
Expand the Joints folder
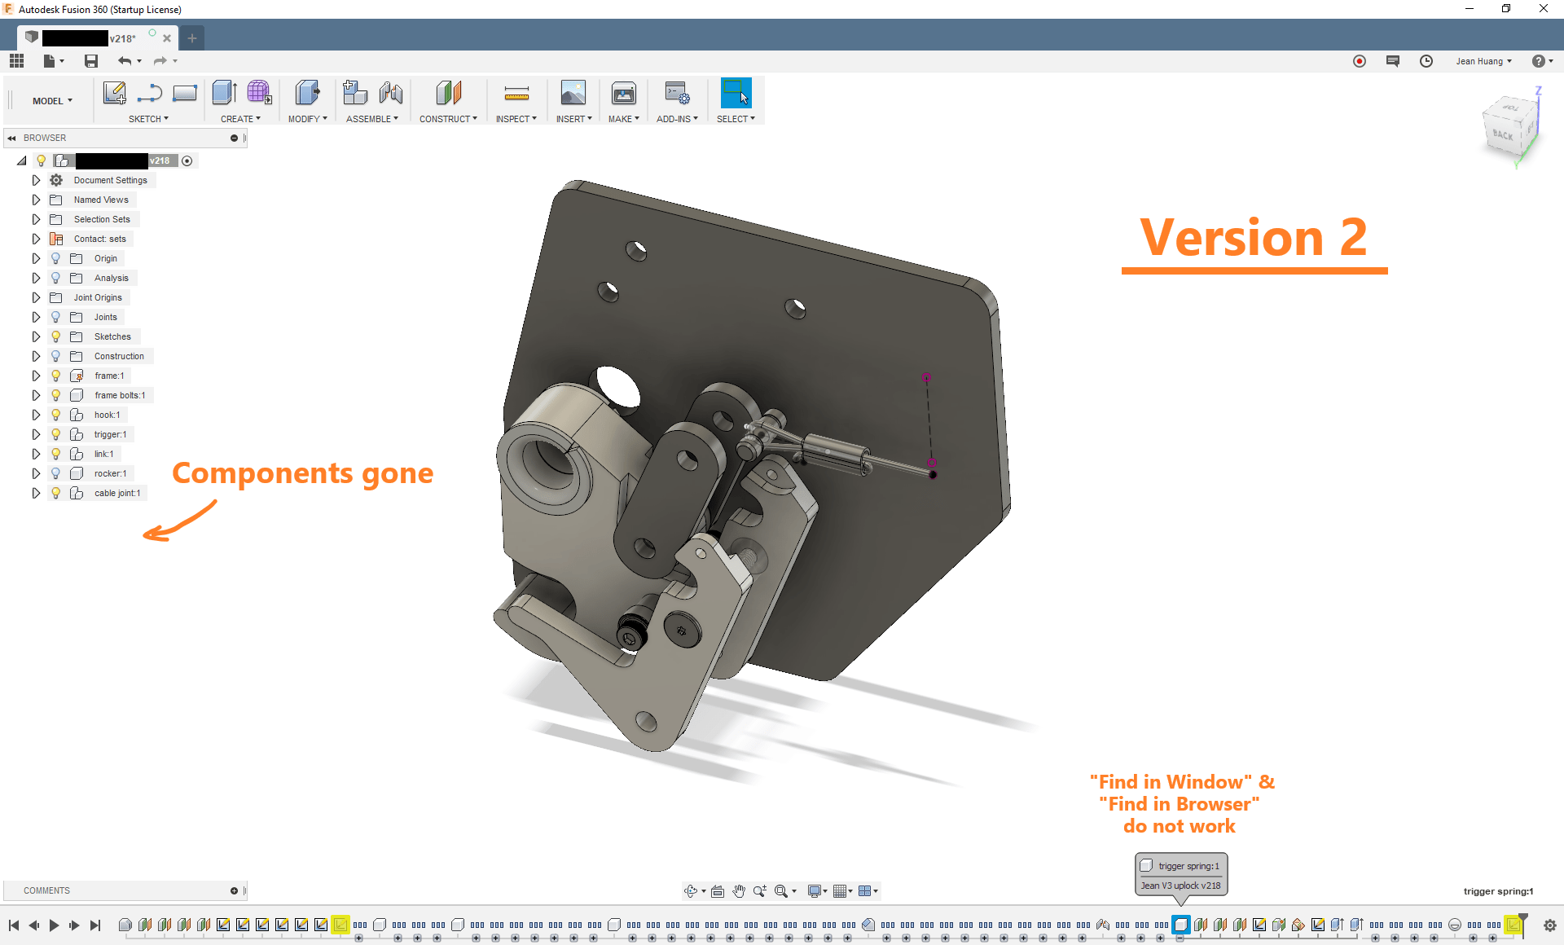tap(36, 317)
